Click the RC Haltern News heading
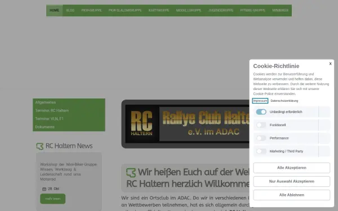This screenshot has width=338, height=211. [69, 146]
